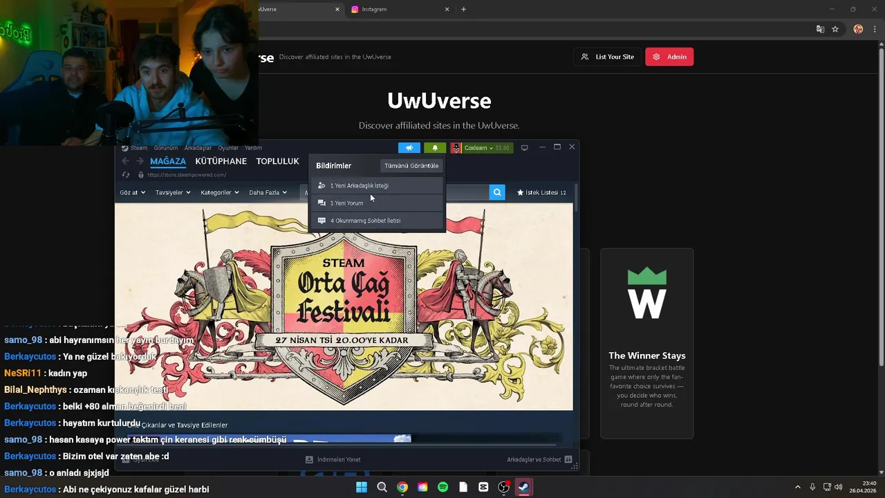Click the blue Steam store search button
885x498 pixels.
497,192
